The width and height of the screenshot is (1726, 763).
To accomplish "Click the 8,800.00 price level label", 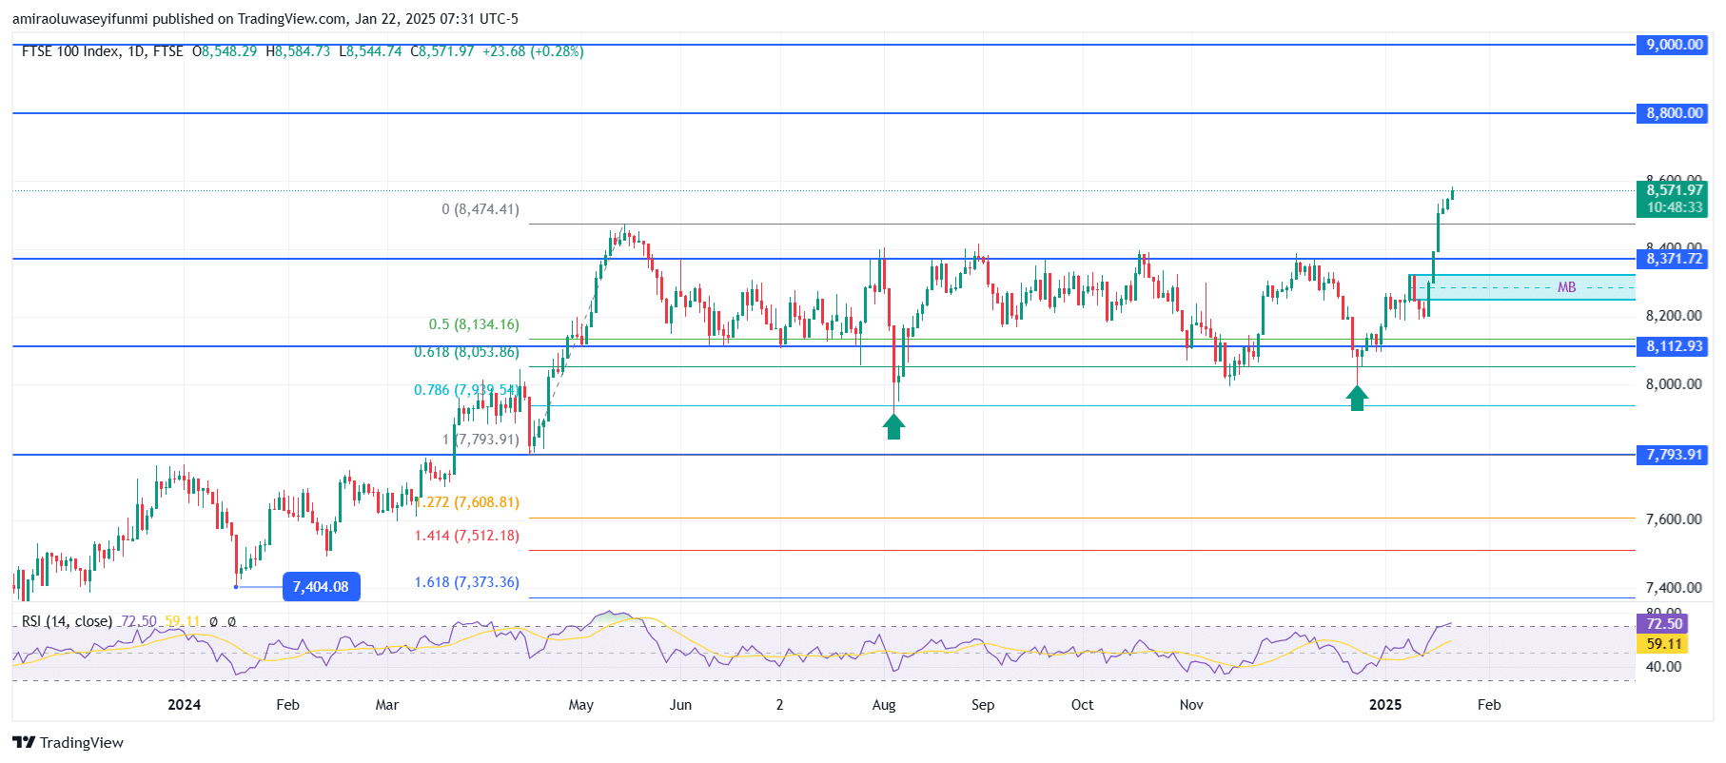I will coord(1674,113).
